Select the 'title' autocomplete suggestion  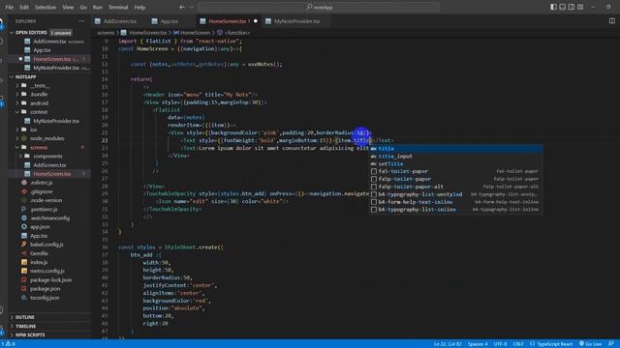pyautogui.click(x=455, y=148)
